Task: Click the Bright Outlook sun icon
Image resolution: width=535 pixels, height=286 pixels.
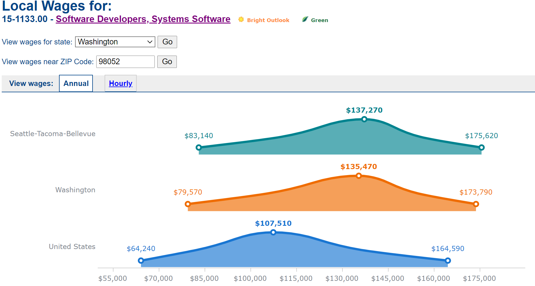Action: pyautogui.click(x=241, y=19)
